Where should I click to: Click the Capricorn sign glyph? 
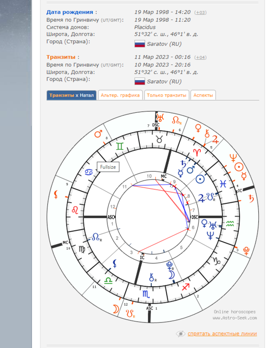217,261
